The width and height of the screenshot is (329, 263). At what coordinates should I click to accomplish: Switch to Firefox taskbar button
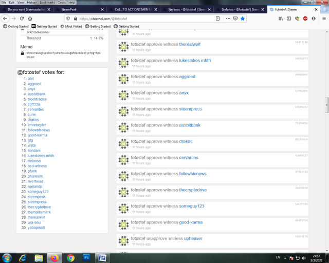(x=54, y=258)
